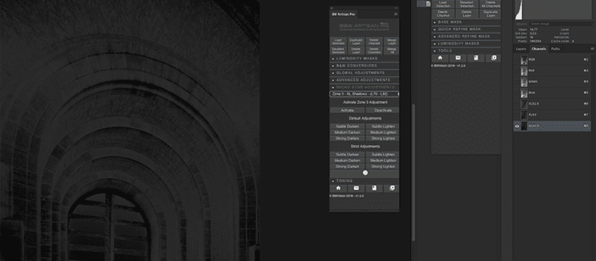Click Delete Channels in BW Artisan Pro panel
The width and height of the screenshot is (596, 261).
374,51
